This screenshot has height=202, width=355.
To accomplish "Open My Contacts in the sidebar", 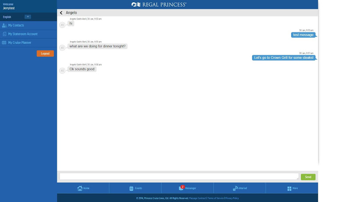I will click(x=28, y=25).
